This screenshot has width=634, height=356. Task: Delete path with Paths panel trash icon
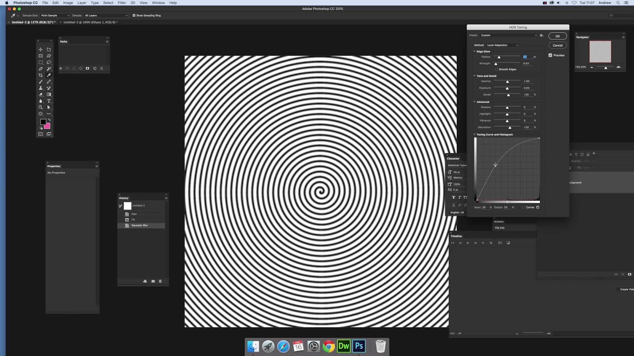point(102,68)
